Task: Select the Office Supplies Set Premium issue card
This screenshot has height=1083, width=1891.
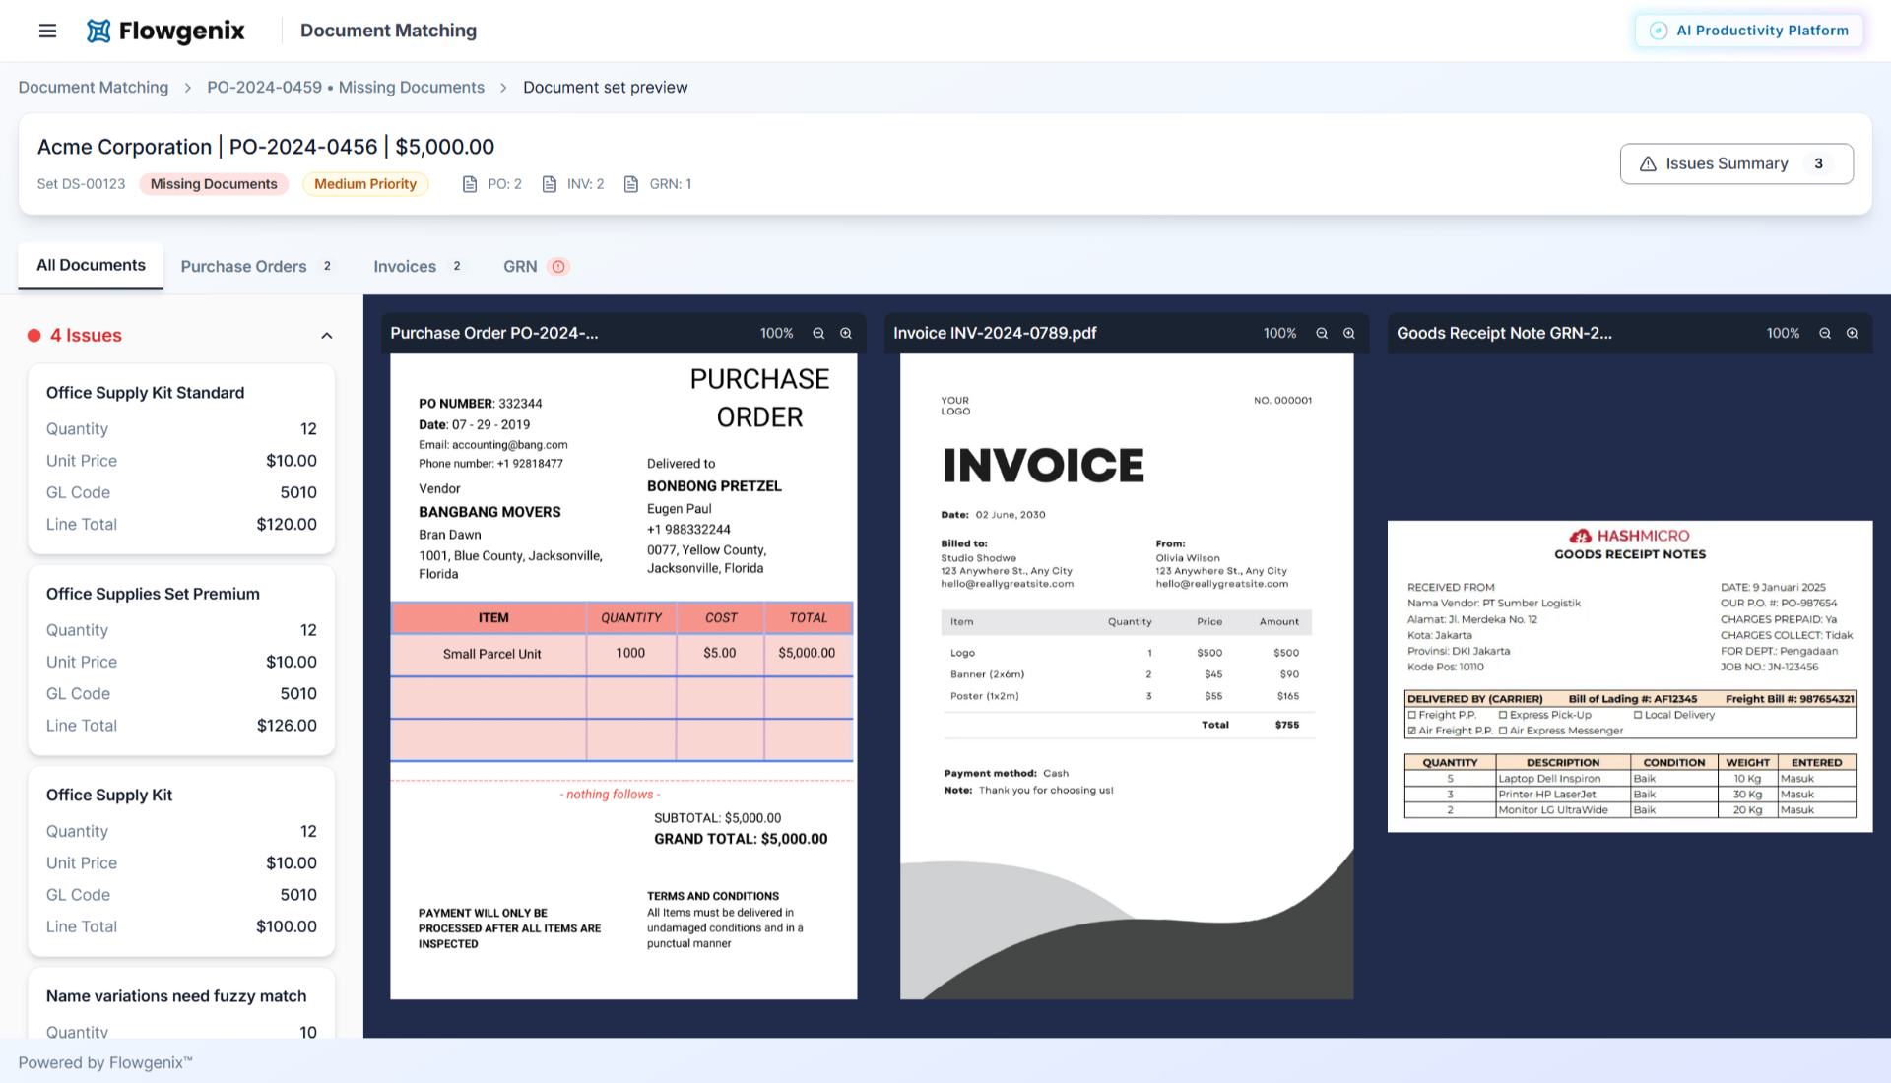Action: [181, 660]
